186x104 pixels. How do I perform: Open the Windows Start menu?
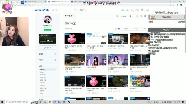point(2,102)
